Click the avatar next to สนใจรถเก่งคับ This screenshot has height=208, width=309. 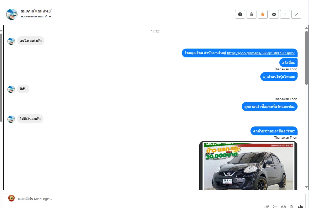pyautogui.click(x=11, y=41)
